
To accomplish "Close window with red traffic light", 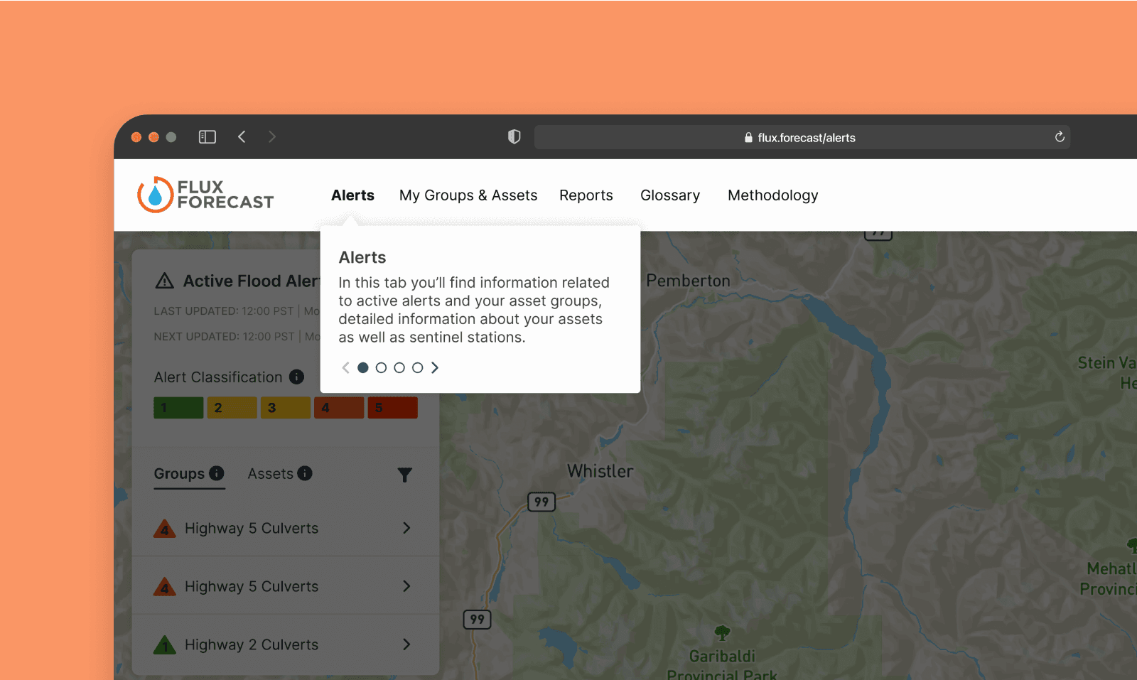I will (x=136, y=137).
